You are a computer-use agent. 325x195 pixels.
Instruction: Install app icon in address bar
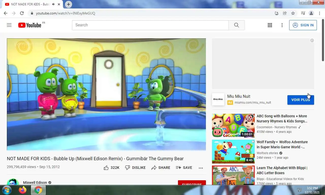(277, 13)
